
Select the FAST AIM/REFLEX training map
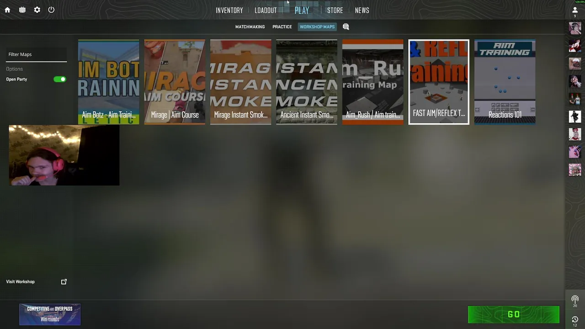point(439,82)
